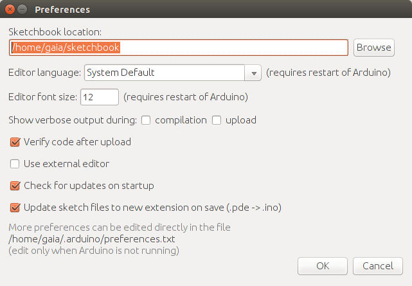The height and width of the screenshot is (286, 412).
Task: Uncheck Update sketch files to new extension
Action: coord(15,208)
